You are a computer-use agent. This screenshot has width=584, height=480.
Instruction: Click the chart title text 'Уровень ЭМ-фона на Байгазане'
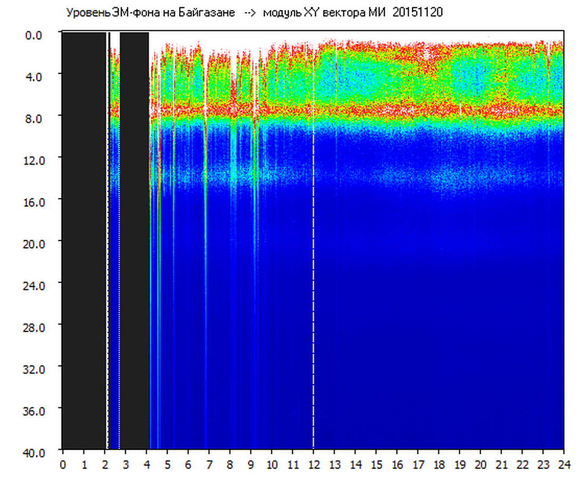[150, 13]
